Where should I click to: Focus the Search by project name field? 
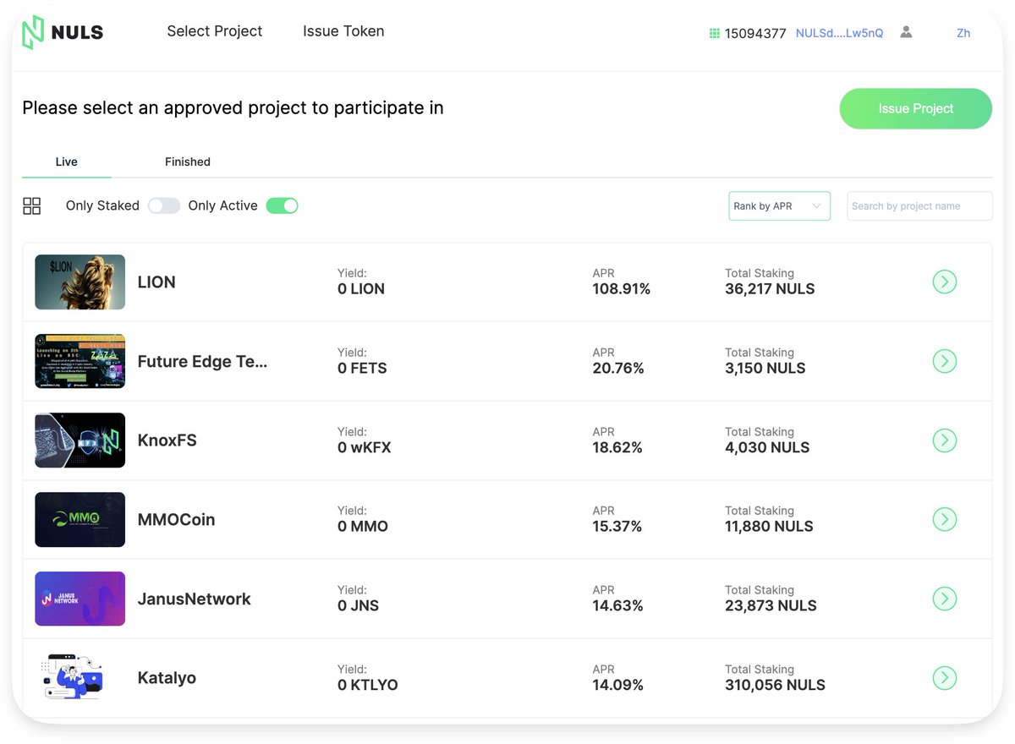[x=919, y=205]
